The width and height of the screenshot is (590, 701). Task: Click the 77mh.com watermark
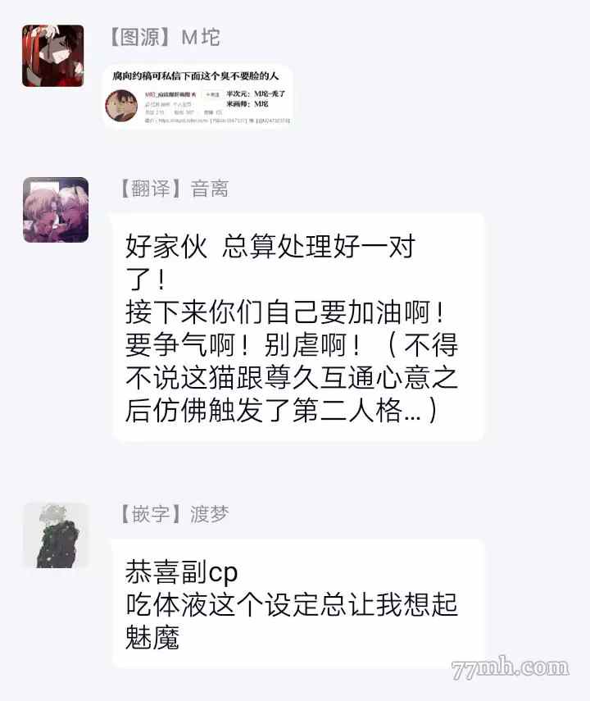(x=510, y=668)
